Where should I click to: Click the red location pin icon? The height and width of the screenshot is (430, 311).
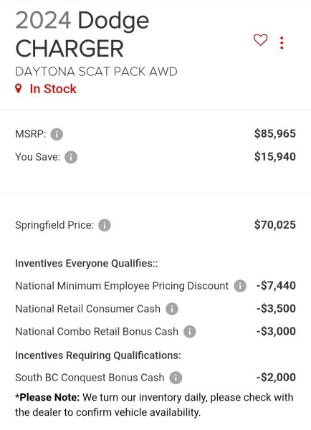19,89
